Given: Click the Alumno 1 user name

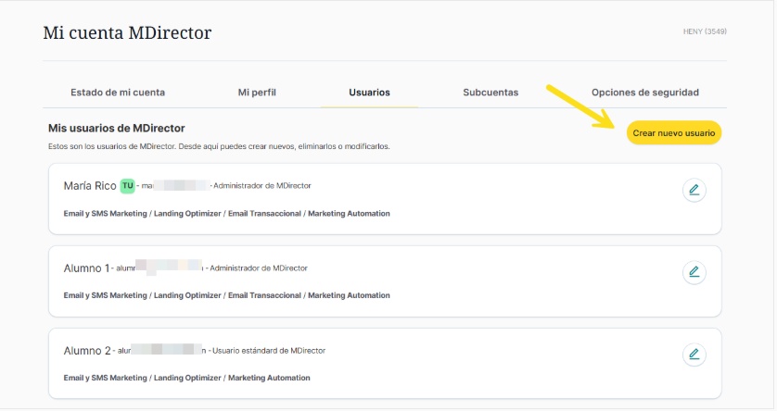Looking at the screenshot, I should pyautogui.click(x=86, y=268).
